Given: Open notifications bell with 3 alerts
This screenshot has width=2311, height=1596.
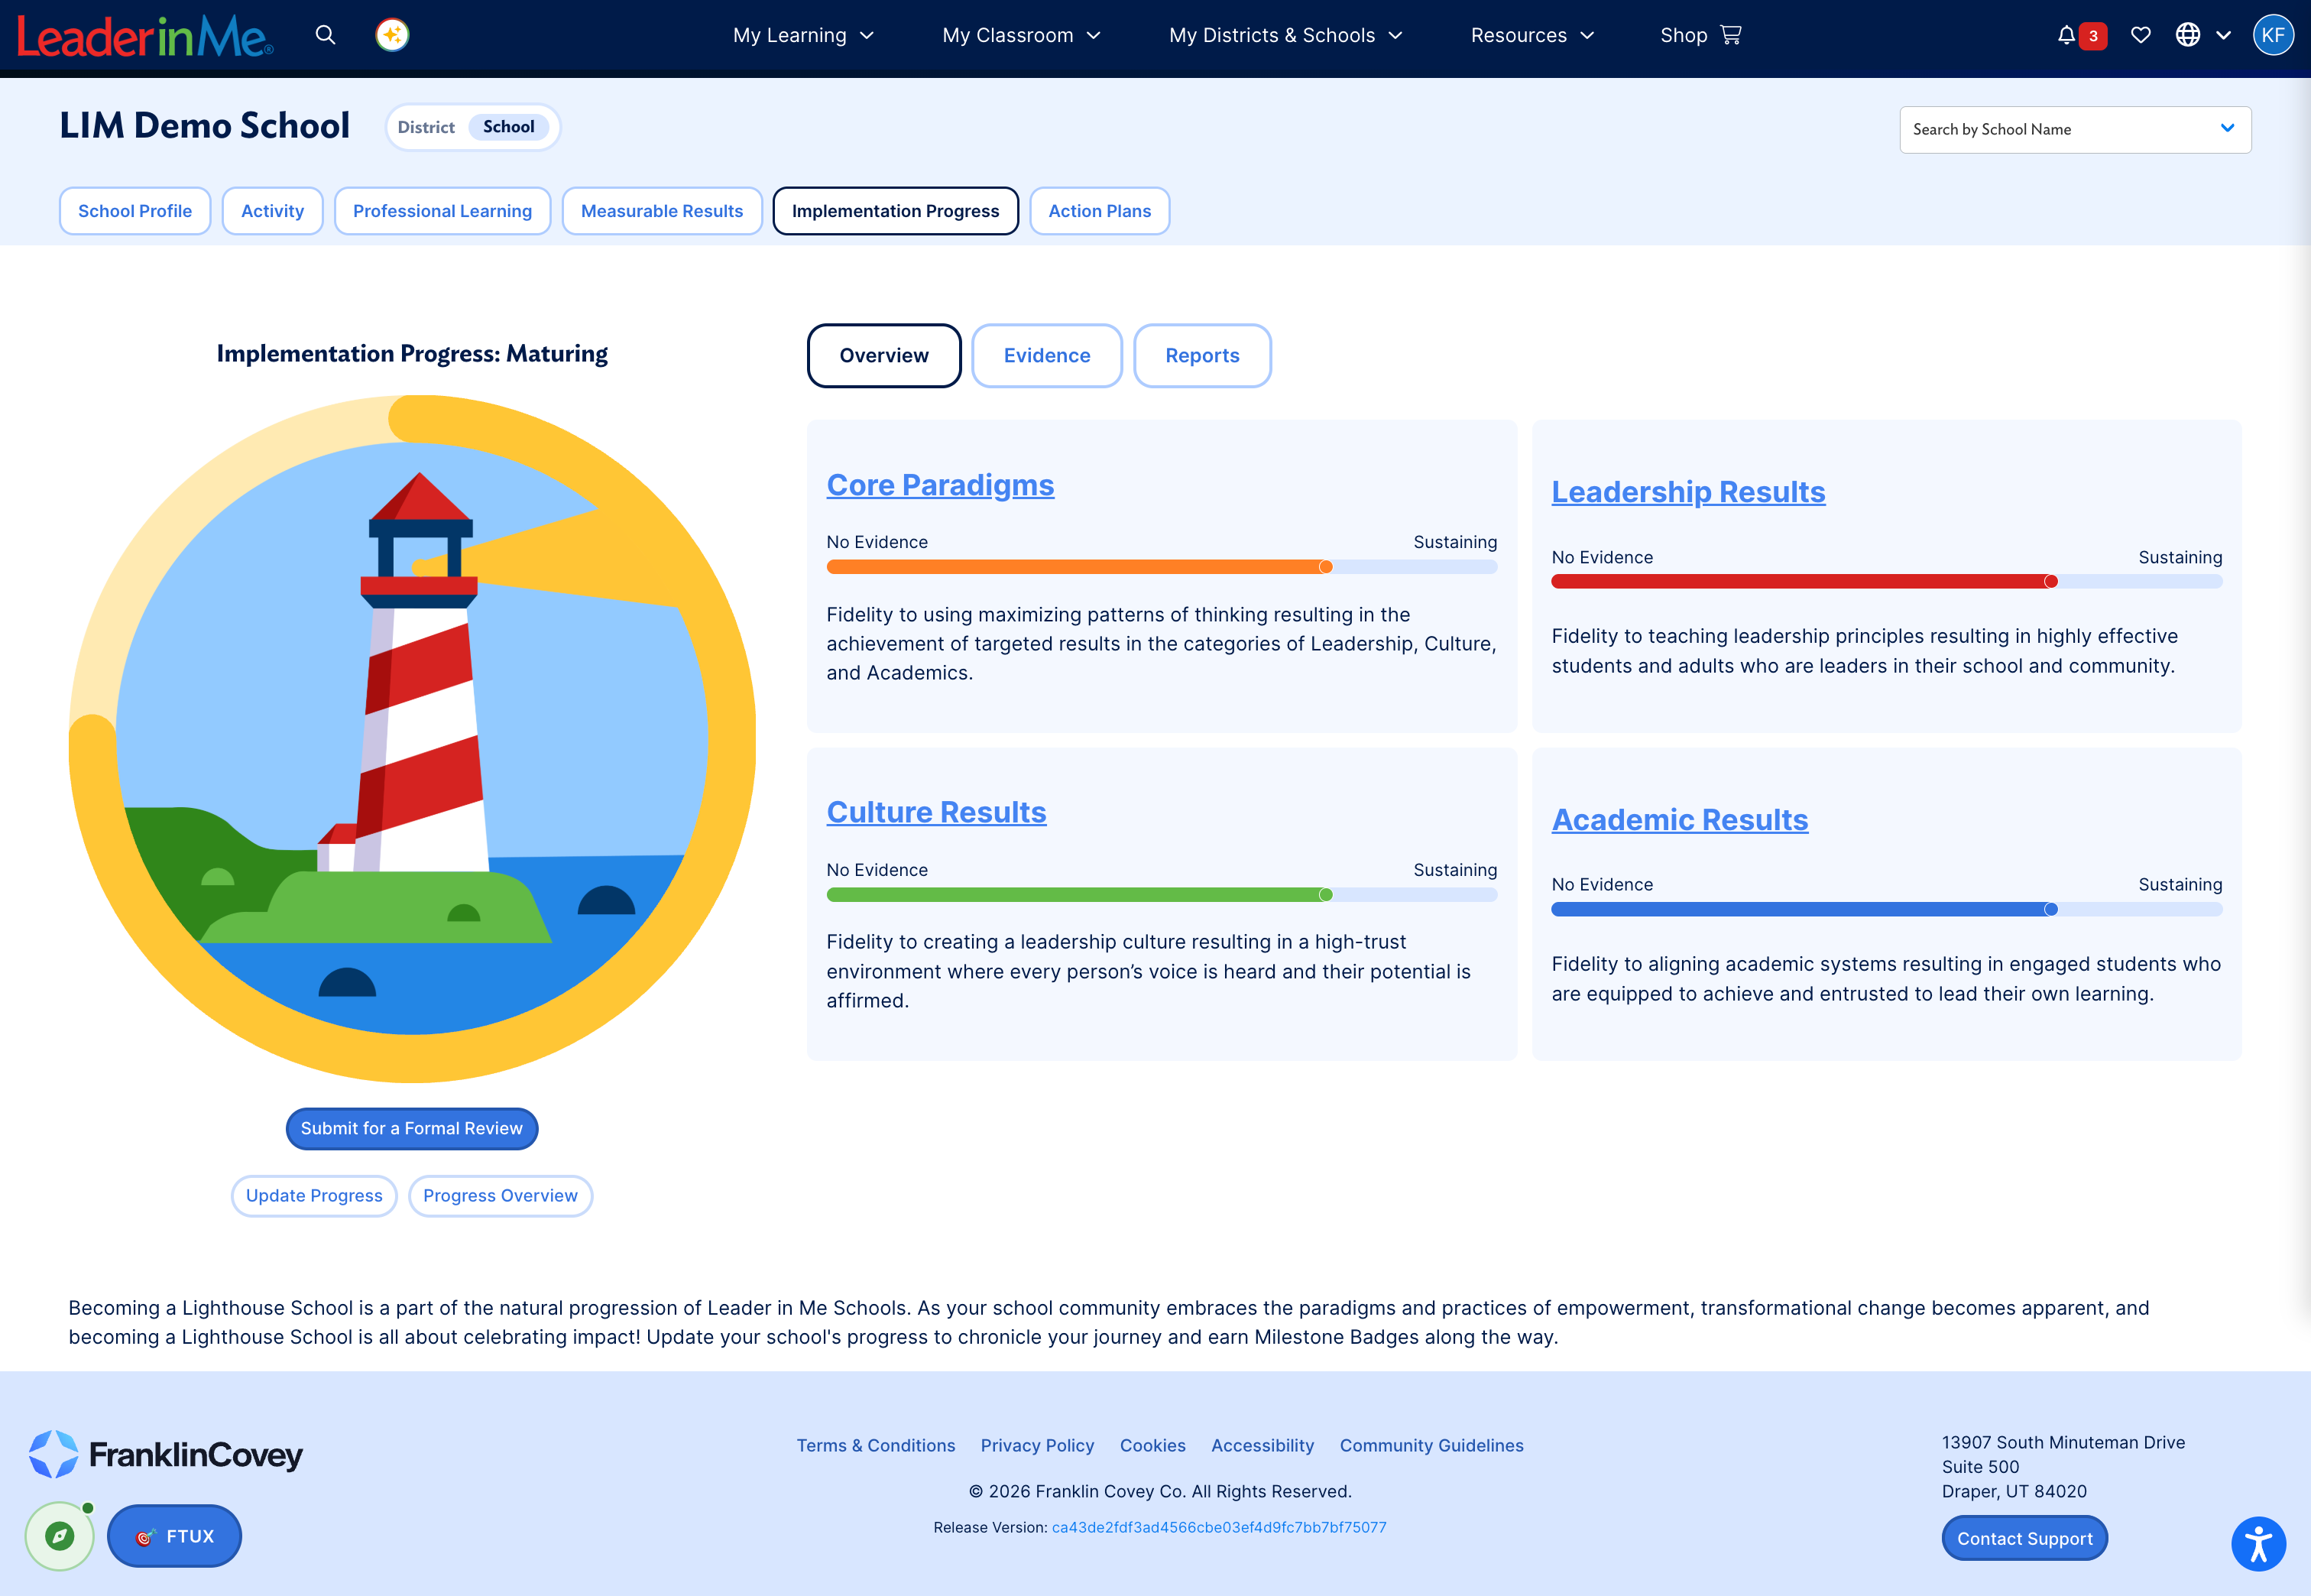Looking at the screenshot, I should pyautogui.click(x=2081, y=35).
